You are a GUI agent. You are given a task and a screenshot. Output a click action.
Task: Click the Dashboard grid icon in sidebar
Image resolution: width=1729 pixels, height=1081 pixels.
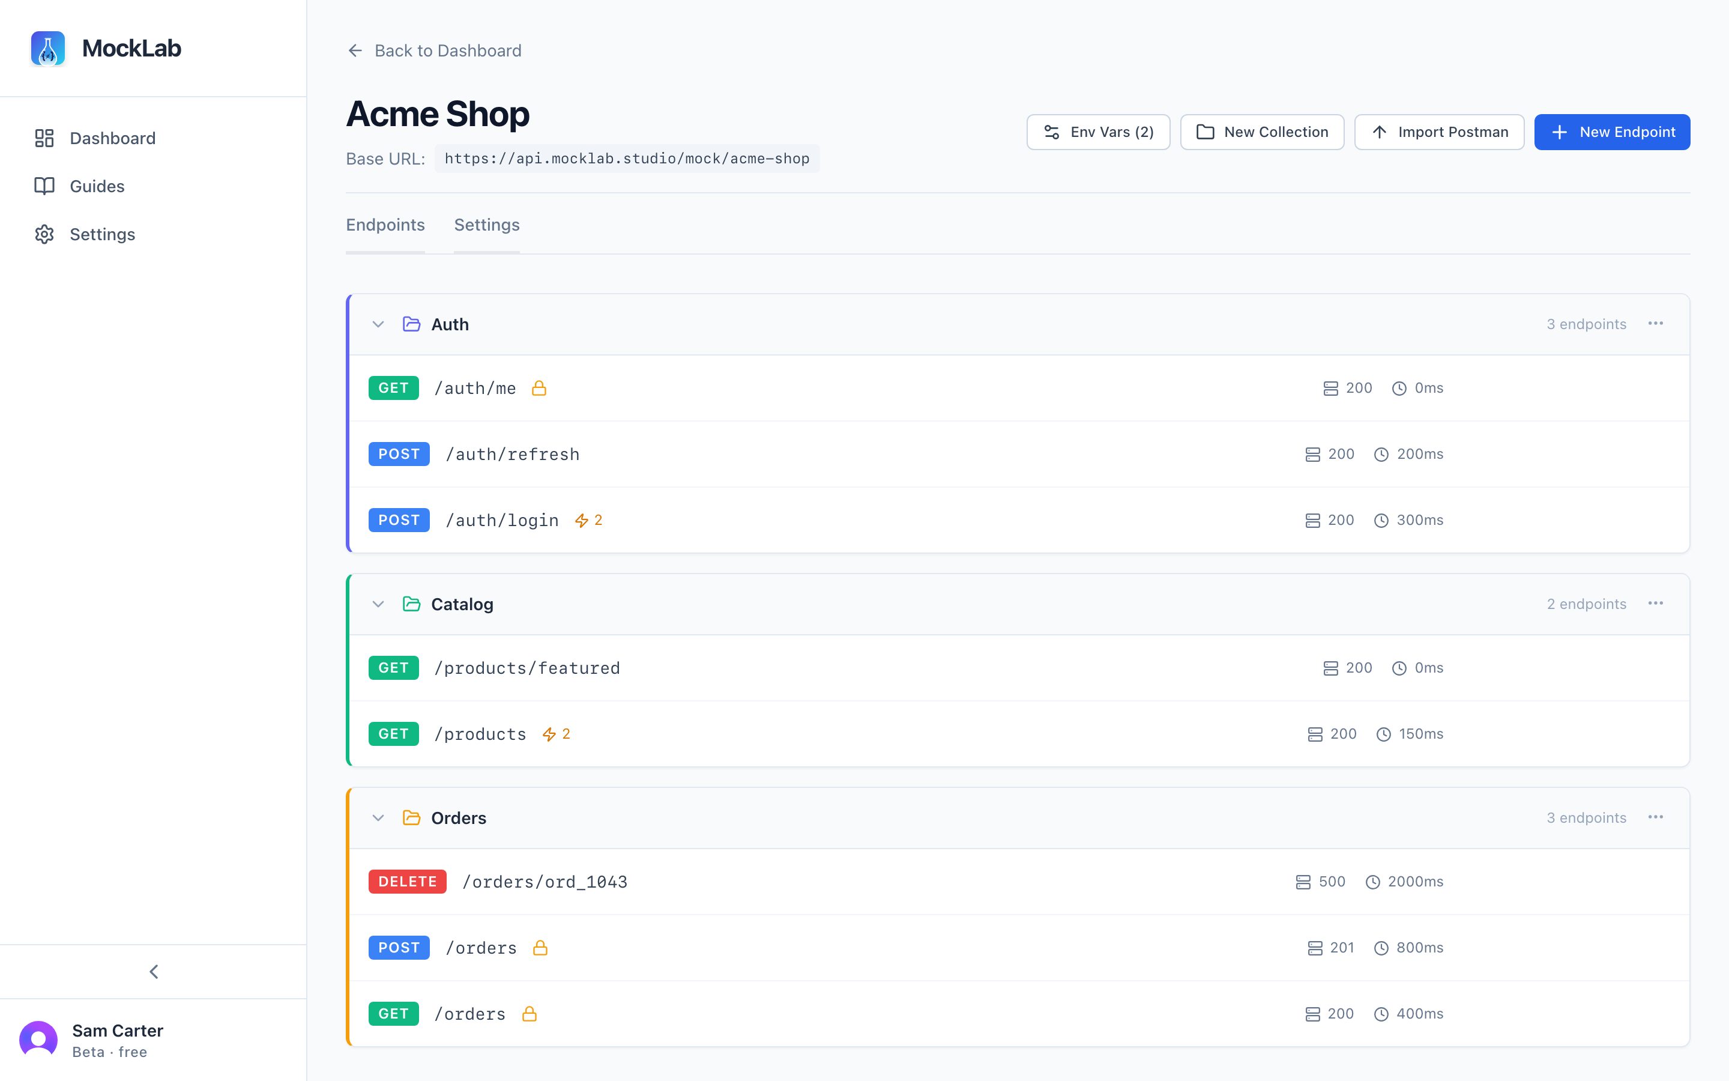[x=44, y=138]
